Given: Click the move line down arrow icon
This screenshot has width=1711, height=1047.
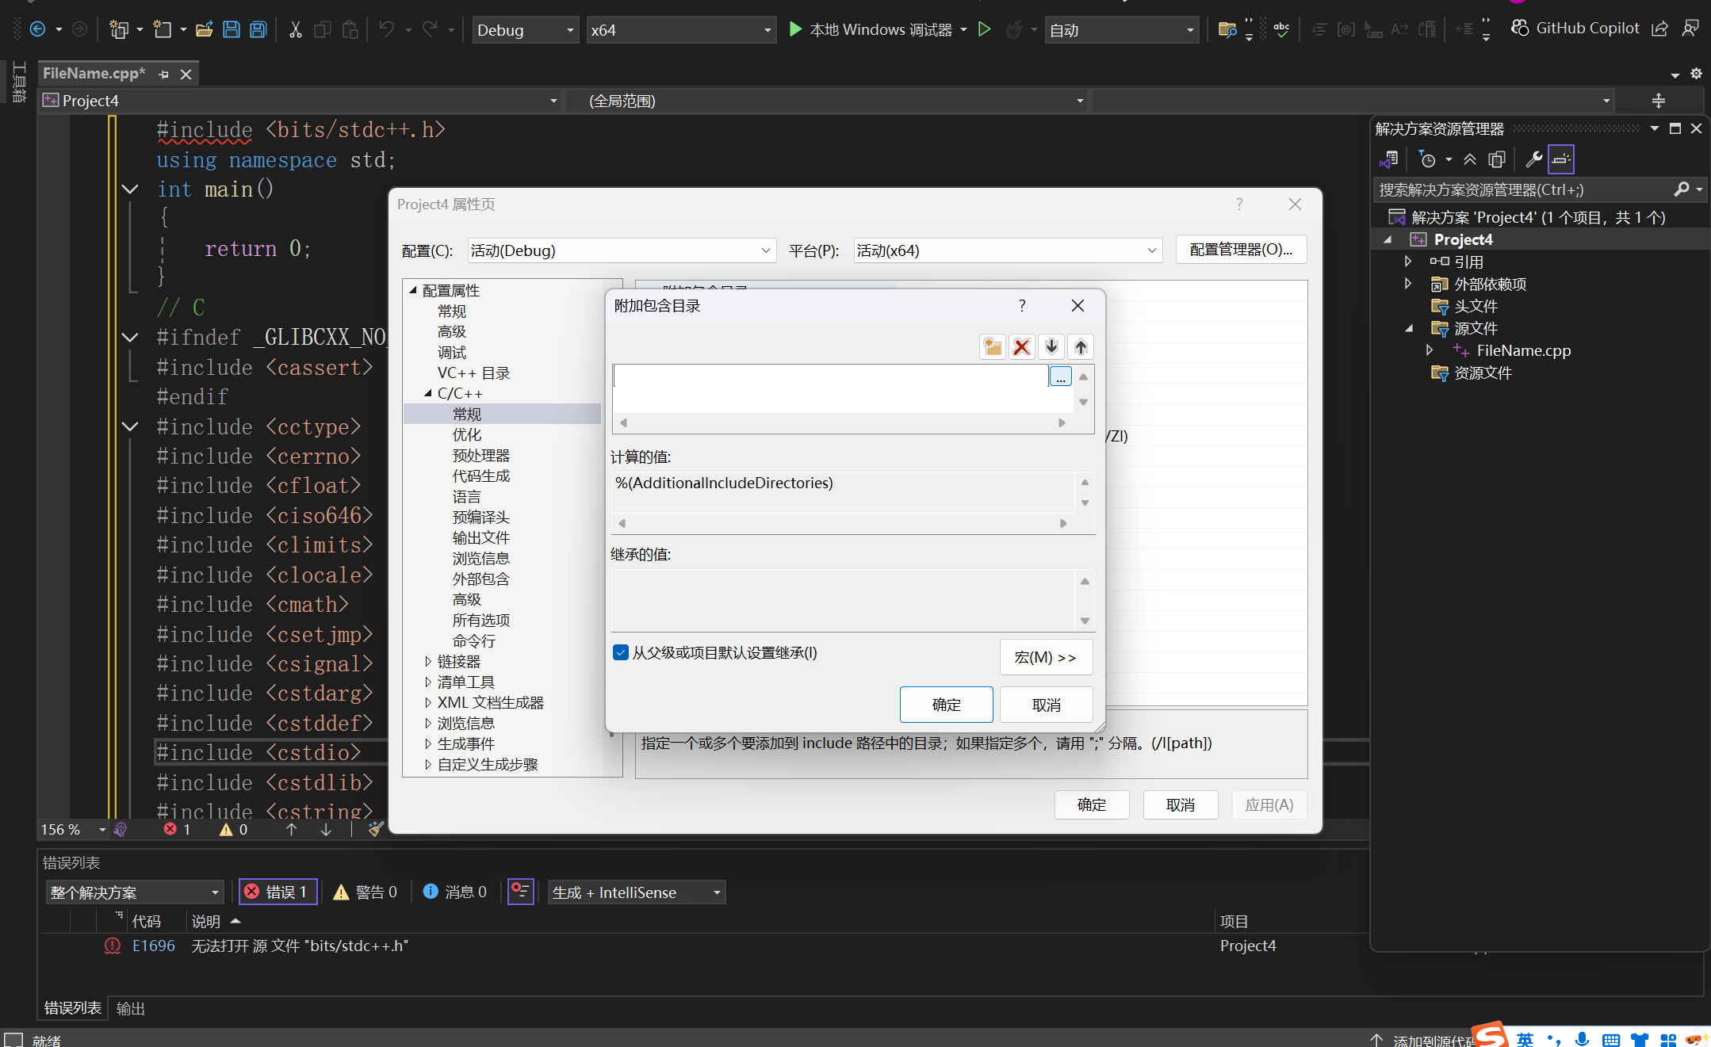Looking at the screenshot, I should click(x=1051, y=347).
